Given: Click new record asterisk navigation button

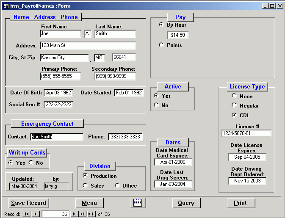Looking at the screenshot, I should point(91,214).
